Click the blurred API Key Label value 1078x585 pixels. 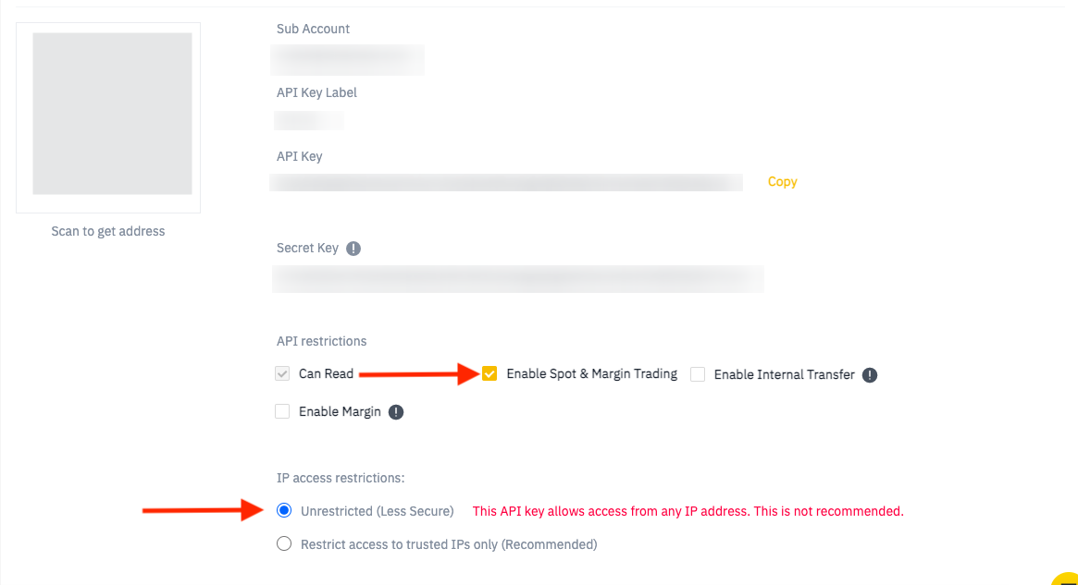click(309, 120)
